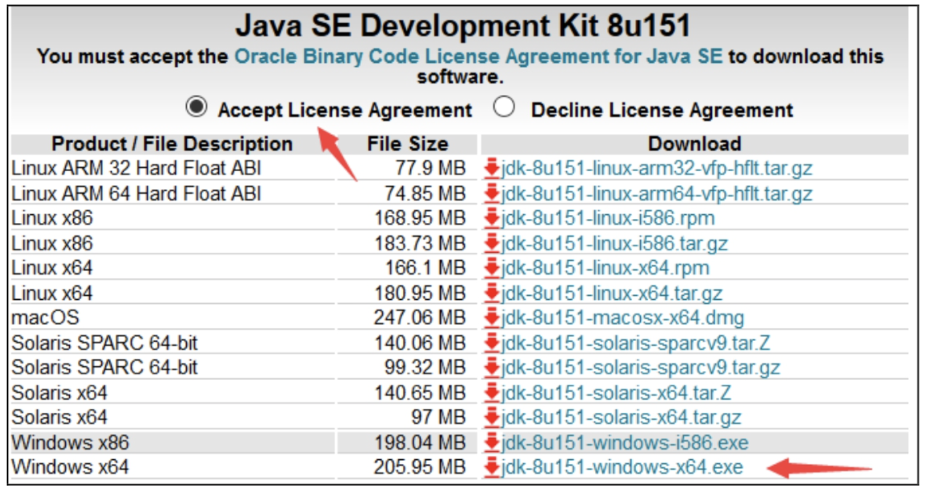Click Linux ARM 64 Hard Float ABI cell

click(x=172, y=193)
